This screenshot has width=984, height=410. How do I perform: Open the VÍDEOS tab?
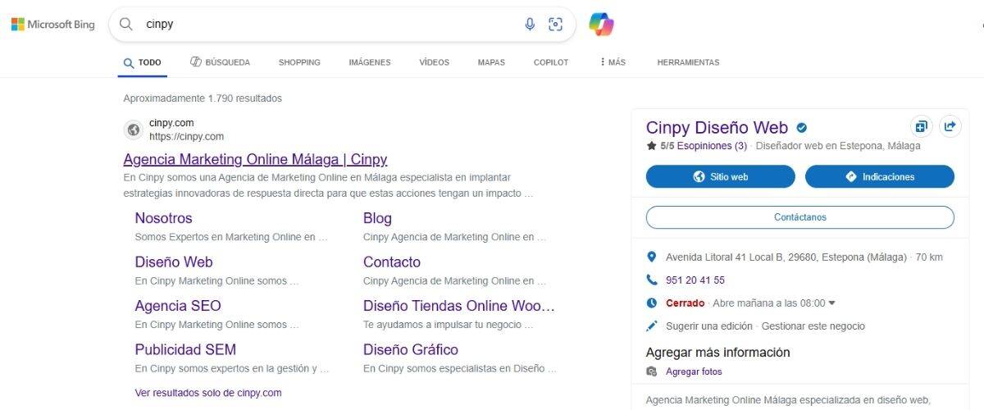click(x=435, y=62)
